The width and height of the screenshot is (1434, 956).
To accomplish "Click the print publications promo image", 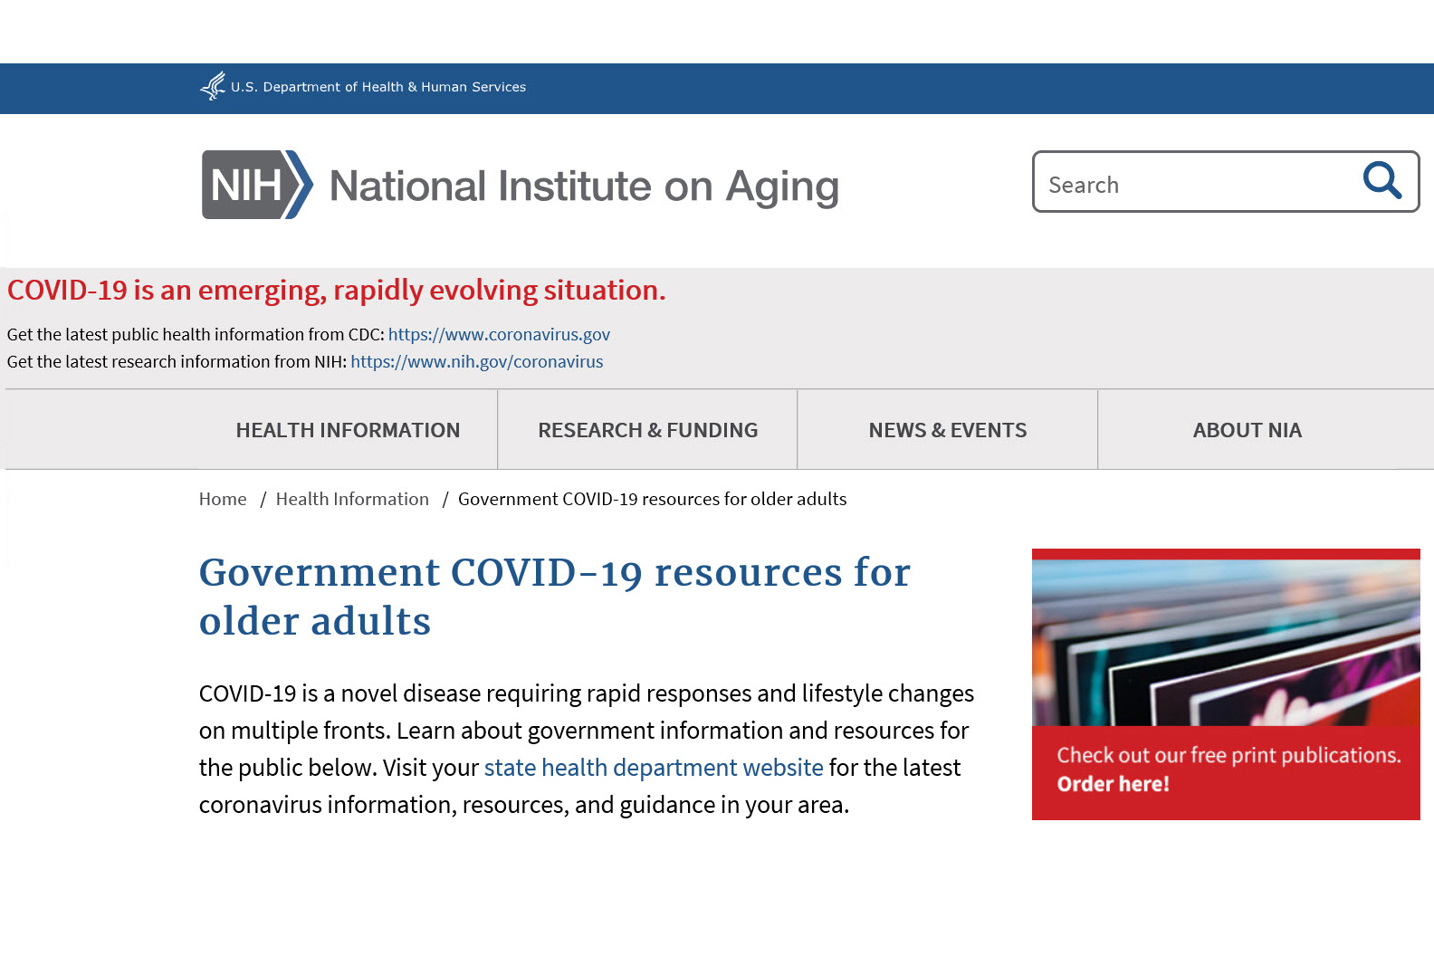I will tap(1226, 642).
